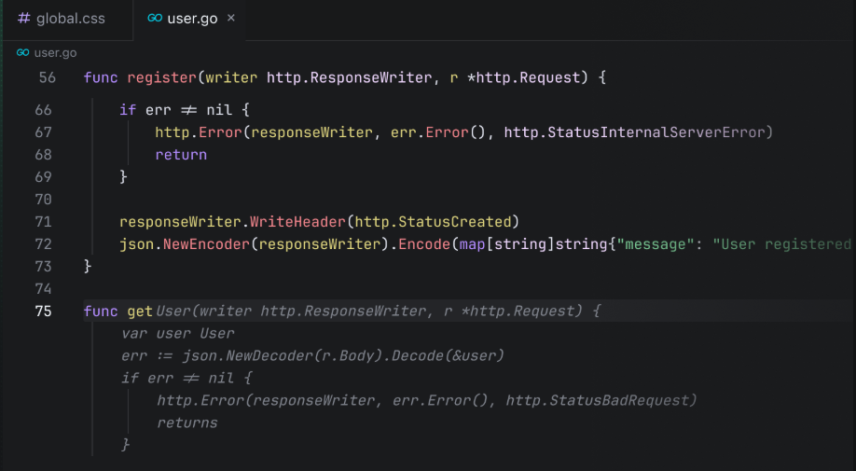The width and height of the screenshot is (856, 471).
Task: Place cursor on return keyword, line 68
Action: coord(181,155)
